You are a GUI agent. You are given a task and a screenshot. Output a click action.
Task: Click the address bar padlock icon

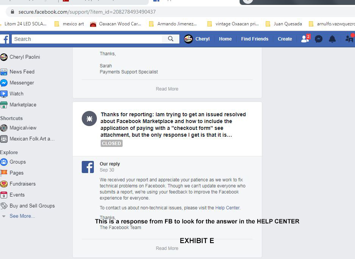click(x=12, y=12)
